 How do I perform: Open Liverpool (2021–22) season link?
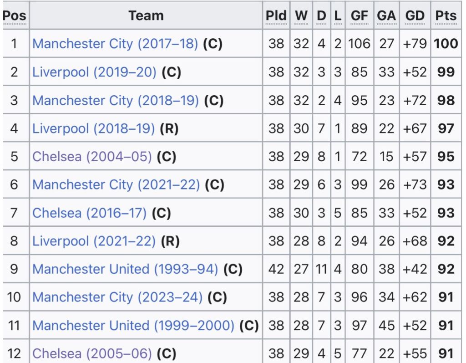(94, 241)
